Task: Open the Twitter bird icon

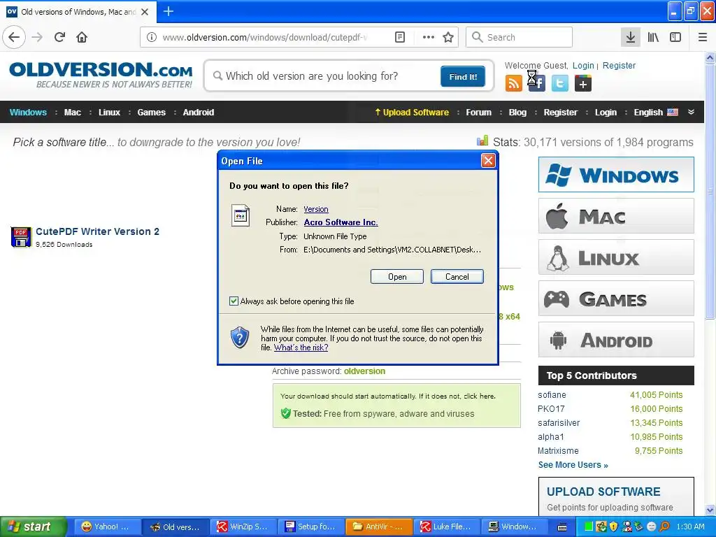Action: click(560, 84)
